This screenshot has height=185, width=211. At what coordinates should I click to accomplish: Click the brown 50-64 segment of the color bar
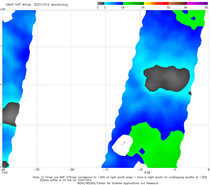pyautogui.click(x=178, y=3)
